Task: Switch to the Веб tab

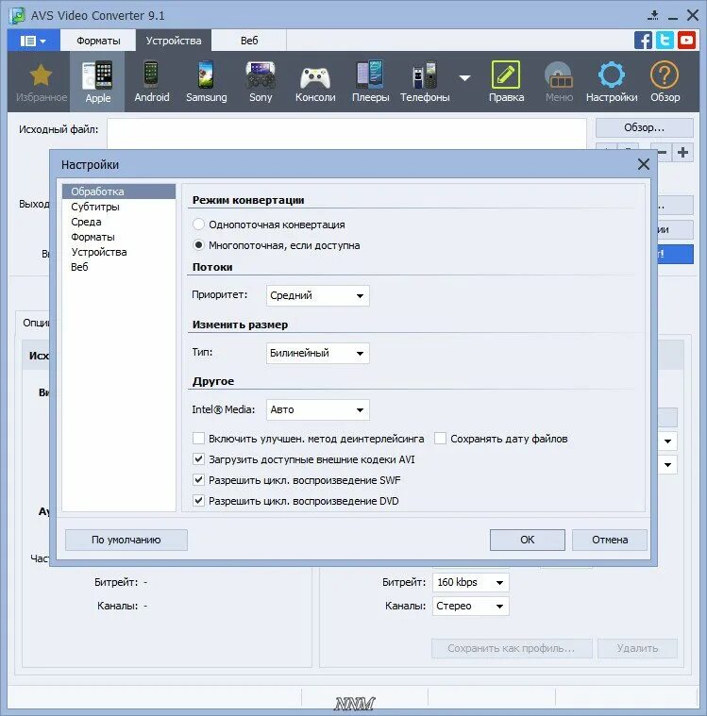Action: [249, 41]
